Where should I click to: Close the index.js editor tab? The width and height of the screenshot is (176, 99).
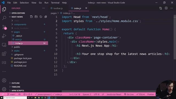tap(86, 8)
